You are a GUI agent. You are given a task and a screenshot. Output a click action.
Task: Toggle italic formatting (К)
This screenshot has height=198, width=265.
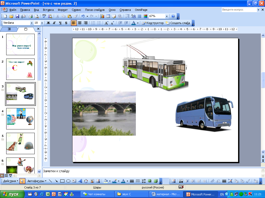[54, 23]
